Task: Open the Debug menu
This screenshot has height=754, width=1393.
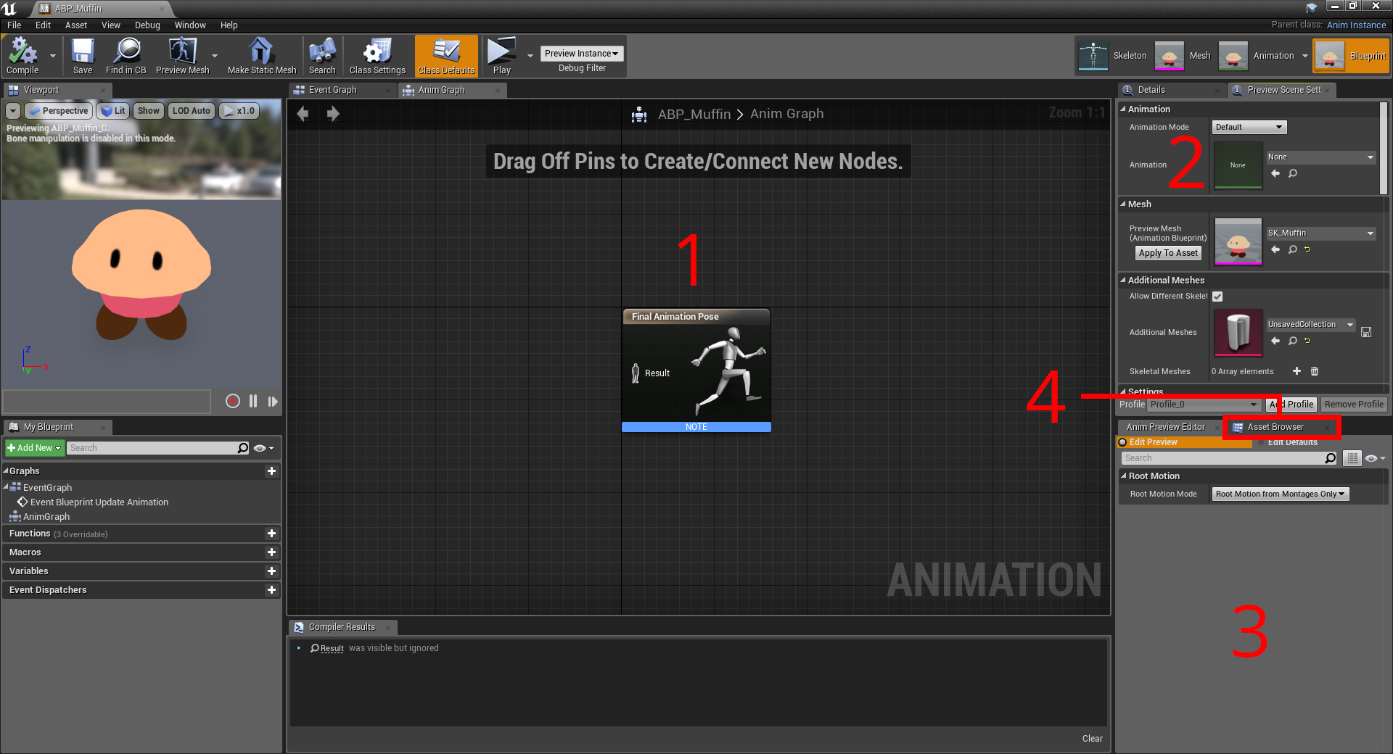Action: (147, 25)
